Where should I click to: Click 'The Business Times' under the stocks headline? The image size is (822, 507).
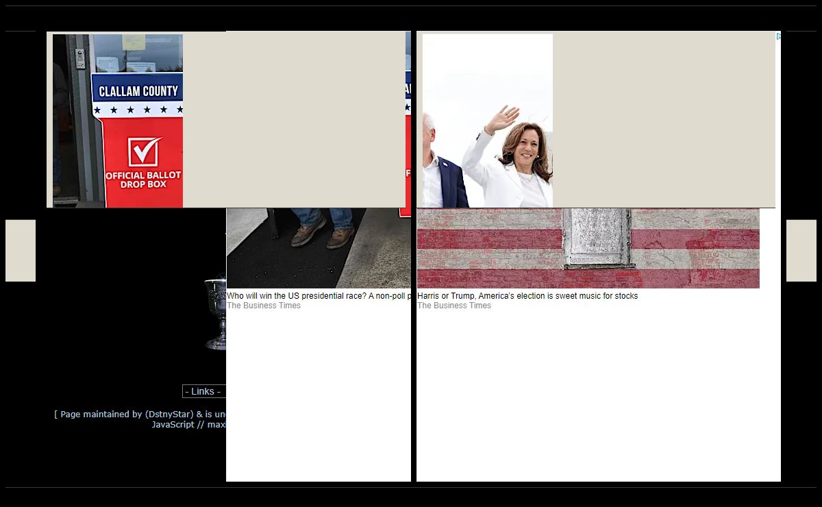454,306
